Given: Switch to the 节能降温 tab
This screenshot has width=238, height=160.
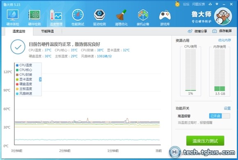Looking at the screenshot, I should (x=48, y=31).
